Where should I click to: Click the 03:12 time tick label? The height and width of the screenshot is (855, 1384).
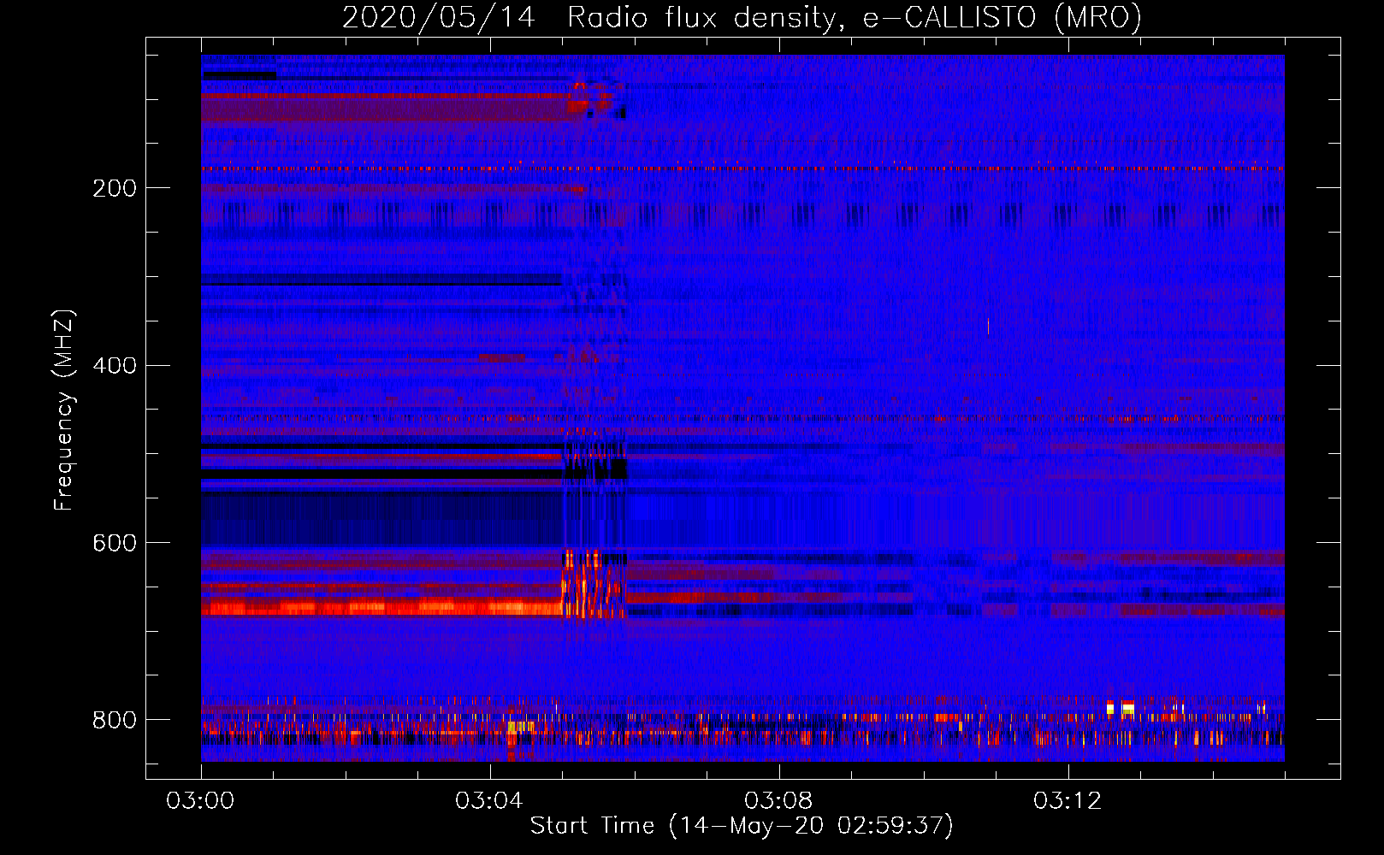click(x=1068, y=801)
